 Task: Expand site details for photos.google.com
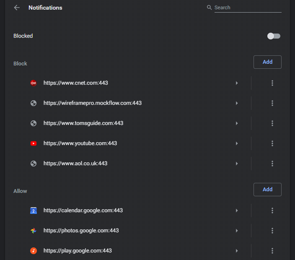pos(237,231)
